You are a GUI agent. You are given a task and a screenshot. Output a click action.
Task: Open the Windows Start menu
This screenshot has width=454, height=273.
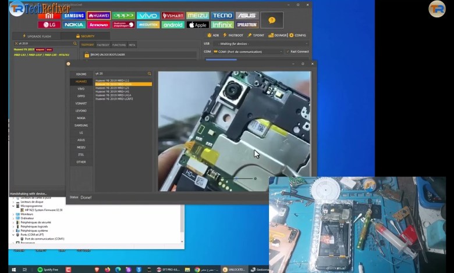[x=13, y=270]
